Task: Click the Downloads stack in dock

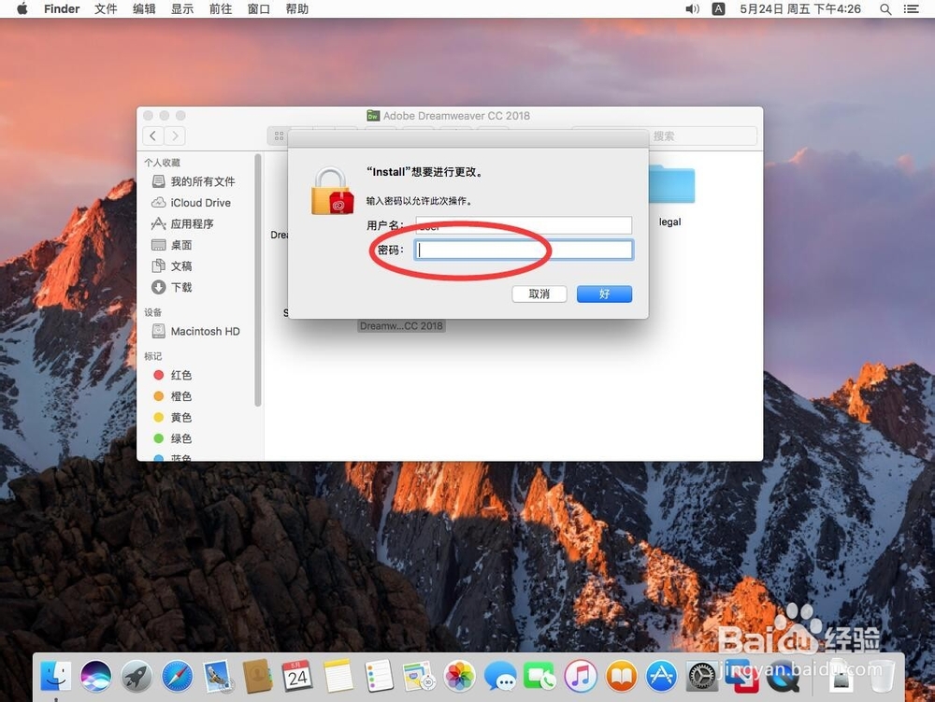Action: tap(841, 677)
